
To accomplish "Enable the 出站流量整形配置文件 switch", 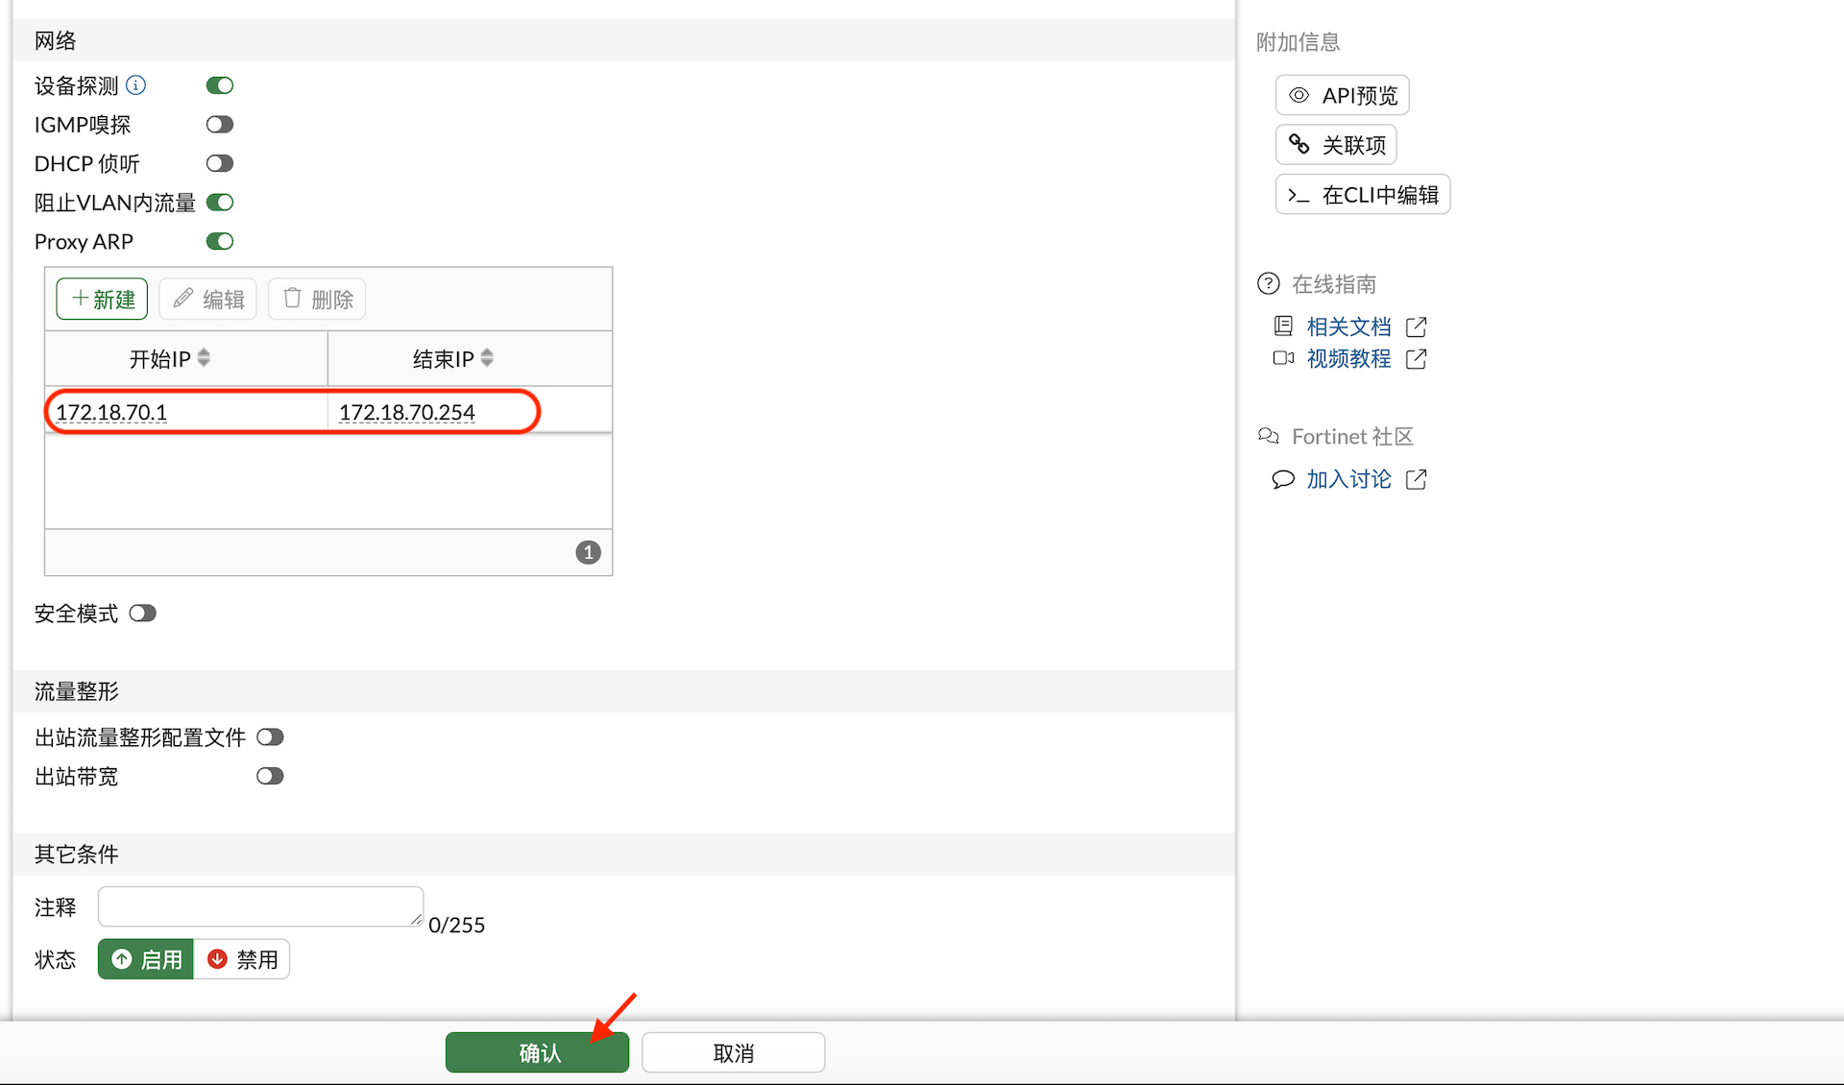I will 270,737.
